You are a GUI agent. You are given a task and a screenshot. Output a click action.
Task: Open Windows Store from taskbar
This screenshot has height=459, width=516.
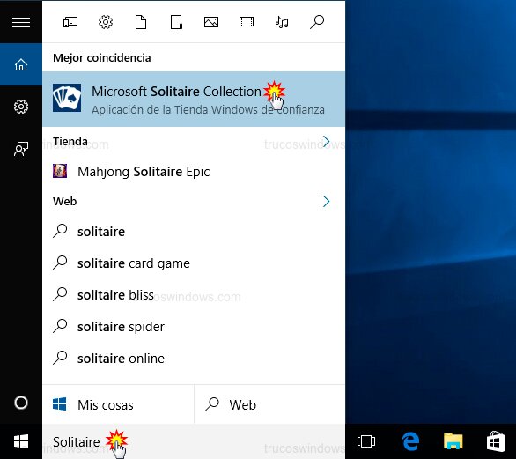(496, 441)
